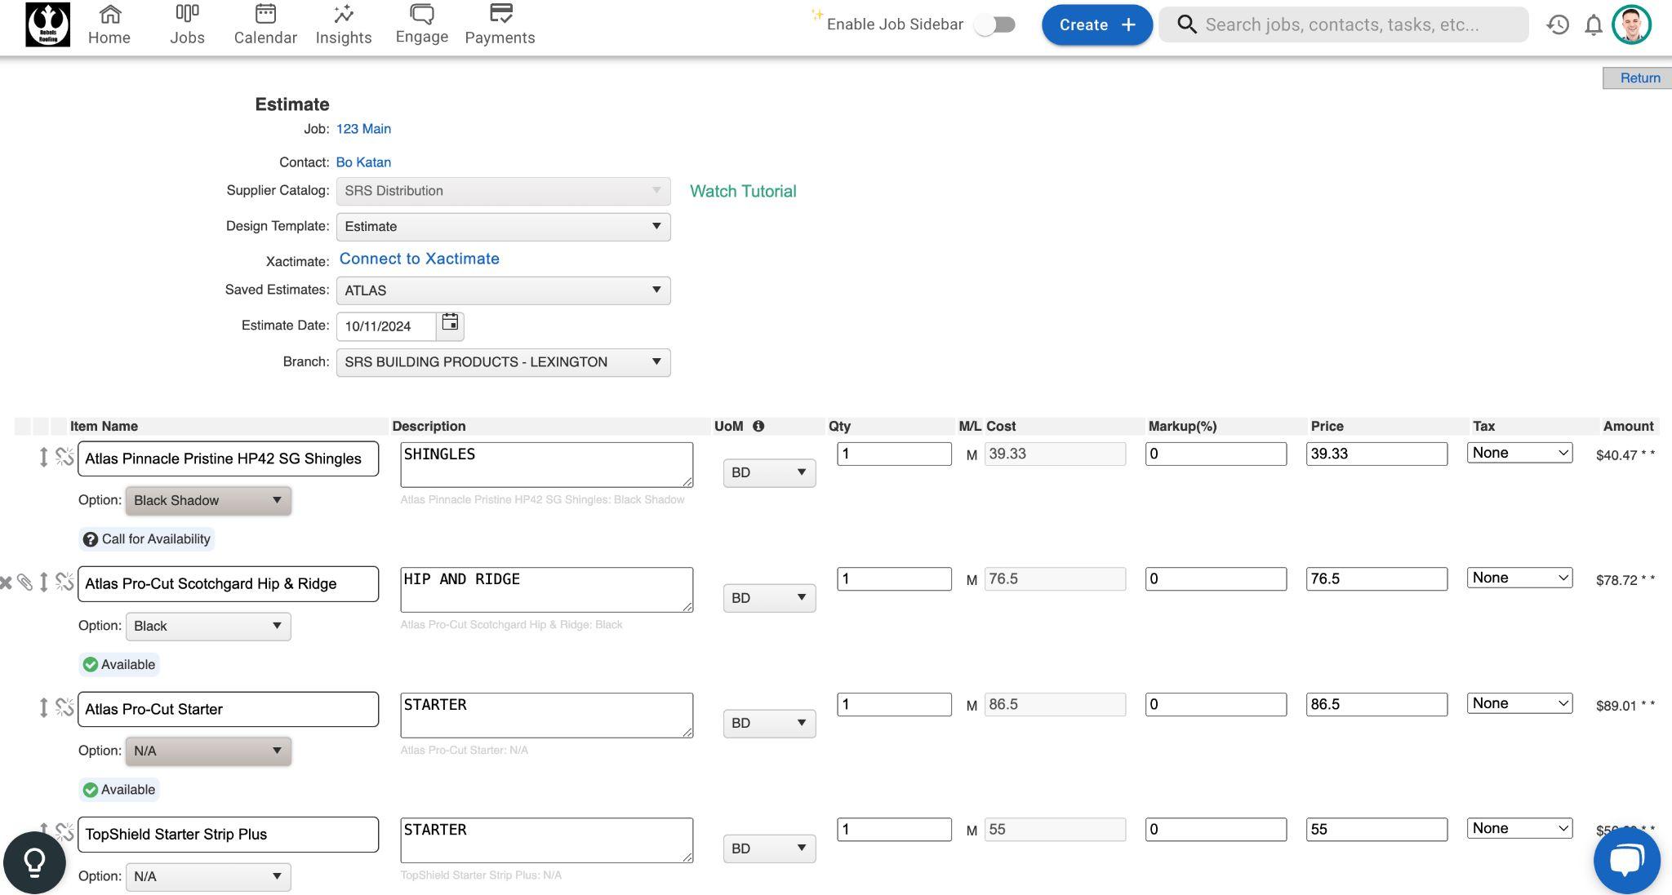
Task: Open the chat support bubble
Action: coord(1626,860)
